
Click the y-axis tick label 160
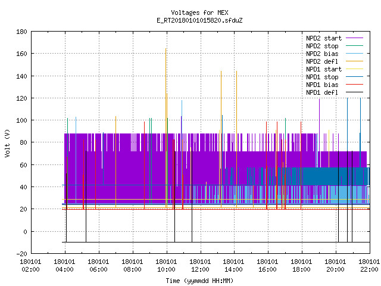click(x=21, y=54)
